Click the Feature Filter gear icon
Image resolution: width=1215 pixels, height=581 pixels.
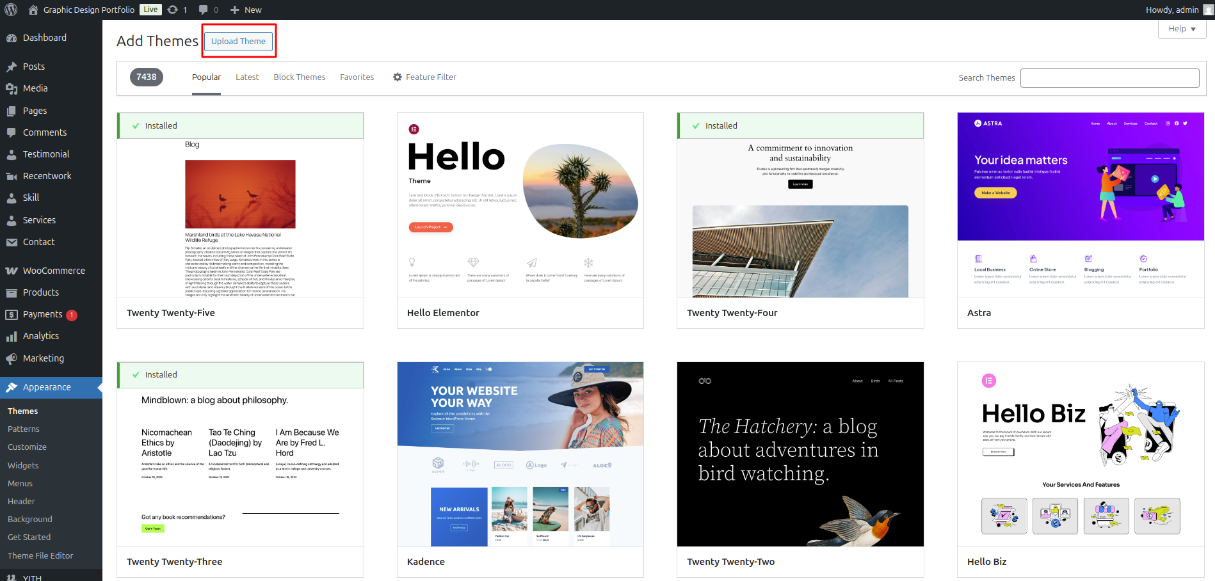[x=398, y=77]
